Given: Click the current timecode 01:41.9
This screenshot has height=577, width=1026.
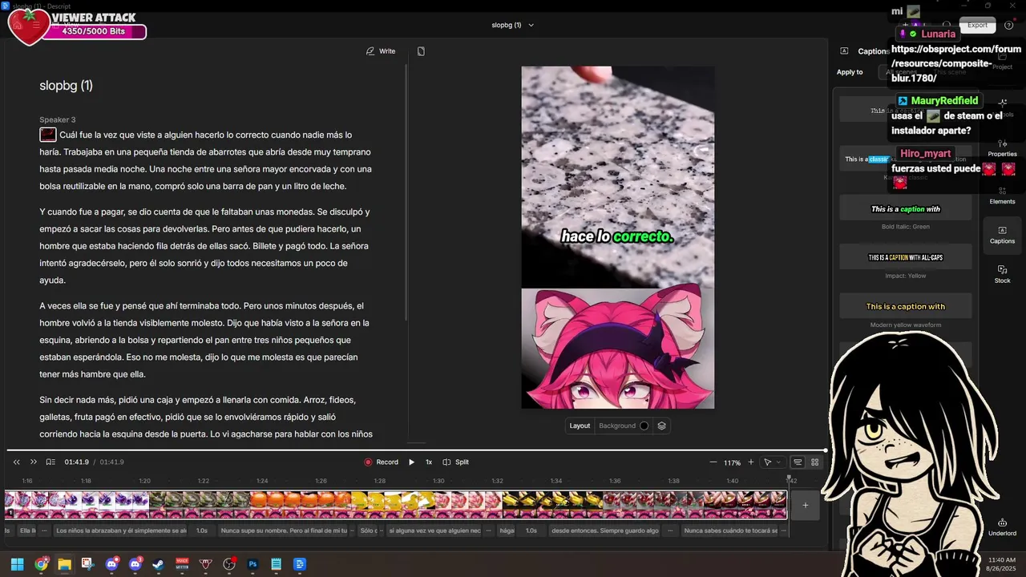Looking at the screenshot, I should [76, 462].
